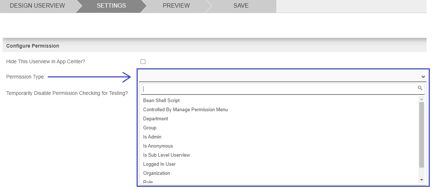Image resolution: width=432 pixels, height=189 pixels.
Task: Select Is Sub Level Userview option
Action: pos(166,155)
